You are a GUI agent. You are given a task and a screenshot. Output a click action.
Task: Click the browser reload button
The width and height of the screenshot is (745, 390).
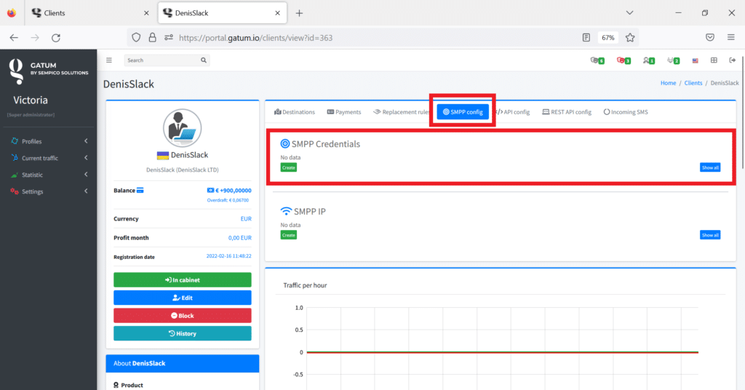coord(56,38)
